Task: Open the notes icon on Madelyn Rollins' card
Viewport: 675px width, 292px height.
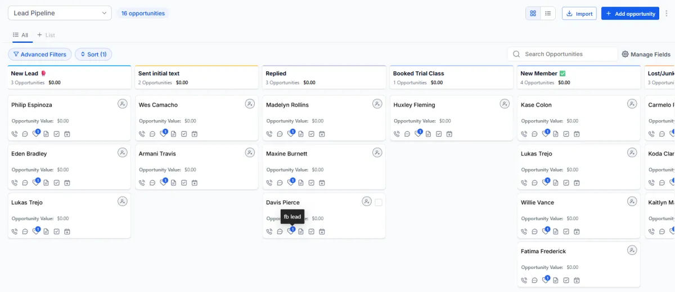Action: pos(301,134)
